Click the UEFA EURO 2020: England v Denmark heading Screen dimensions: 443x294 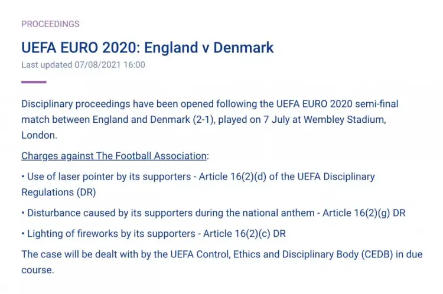(x=148, y=47)
